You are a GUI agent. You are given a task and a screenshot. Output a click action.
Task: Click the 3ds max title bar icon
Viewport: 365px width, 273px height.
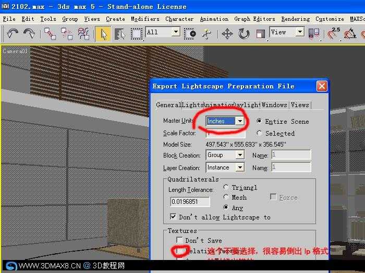coord(5,6)
